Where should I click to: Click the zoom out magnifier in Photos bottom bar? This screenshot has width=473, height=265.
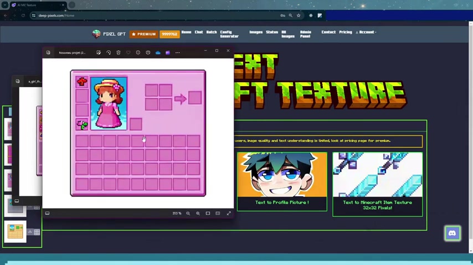(188, 213)
